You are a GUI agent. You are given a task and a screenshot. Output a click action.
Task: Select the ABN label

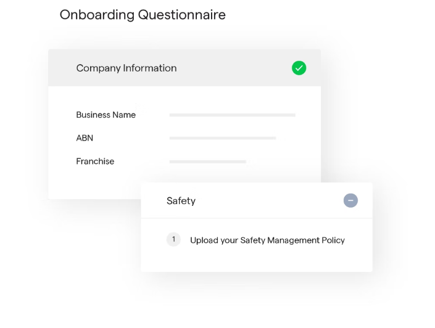click(x=85, y=138)
